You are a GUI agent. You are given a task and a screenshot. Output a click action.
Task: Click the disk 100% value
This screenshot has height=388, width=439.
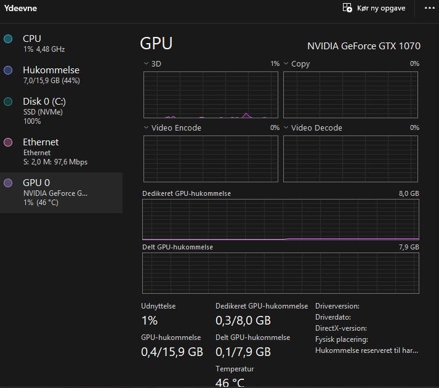click(x=32, y=121)
